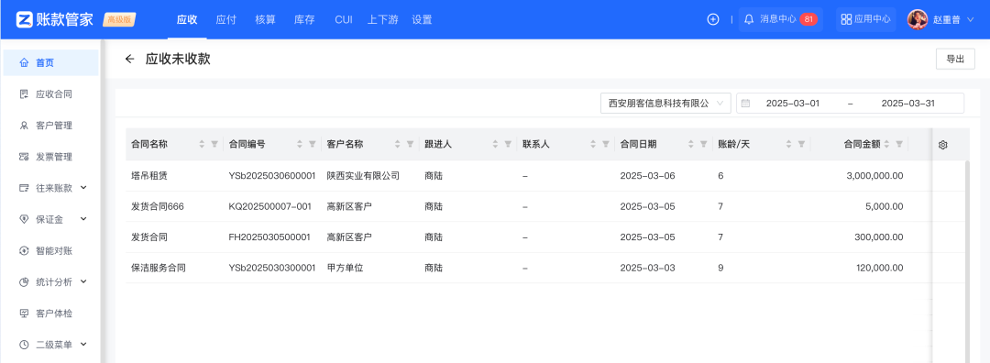Screen dimensions: 990x363
Task: Click end date 2025-03-31 field
Action: (907, 104)
